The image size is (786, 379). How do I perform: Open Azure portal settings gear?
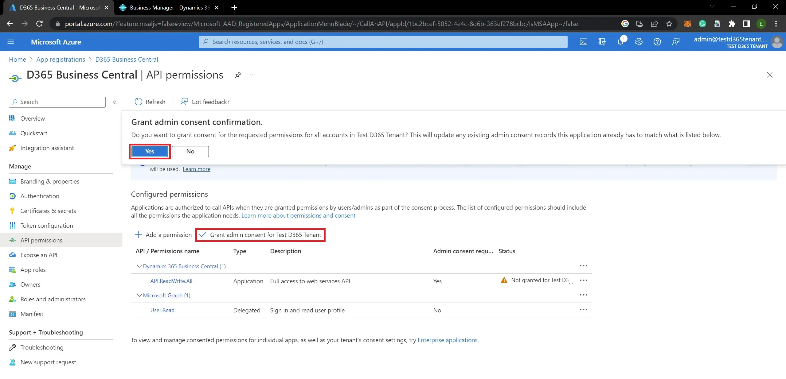click(x=639, y=42)
